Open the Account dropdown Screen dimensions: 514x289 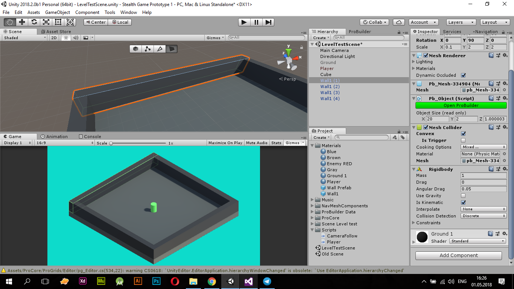[423, 22]
